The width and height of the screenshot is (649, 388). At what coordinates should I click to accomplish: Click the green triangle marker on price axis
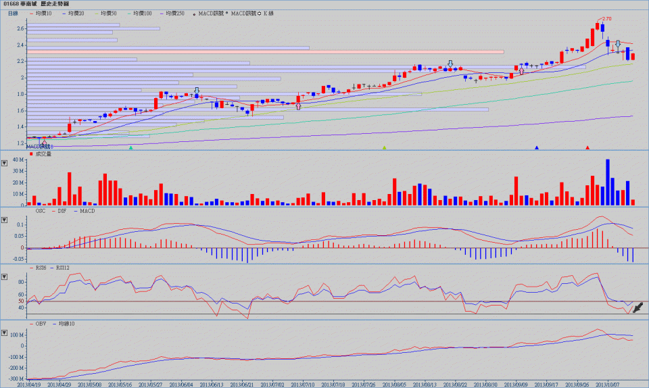point(131,147)
